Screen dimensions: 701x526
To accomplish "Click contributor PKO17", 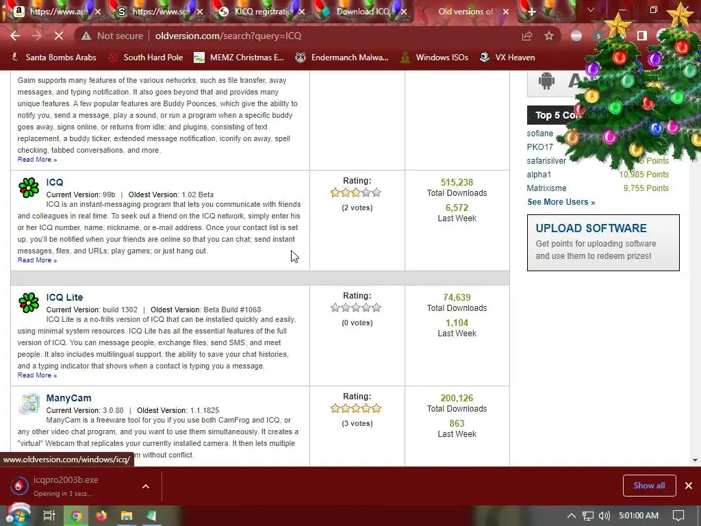I will click(x=539, y=147).
